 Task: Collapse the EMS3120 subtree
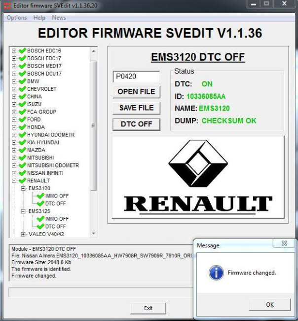[23, 188]
